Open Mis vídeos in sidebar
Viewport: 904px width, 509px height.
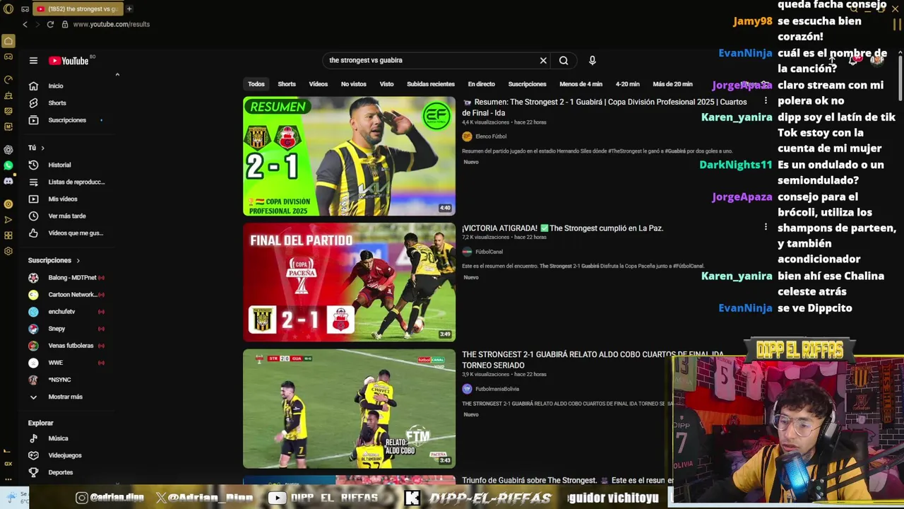pyautogui.click(x=62, y=199)
